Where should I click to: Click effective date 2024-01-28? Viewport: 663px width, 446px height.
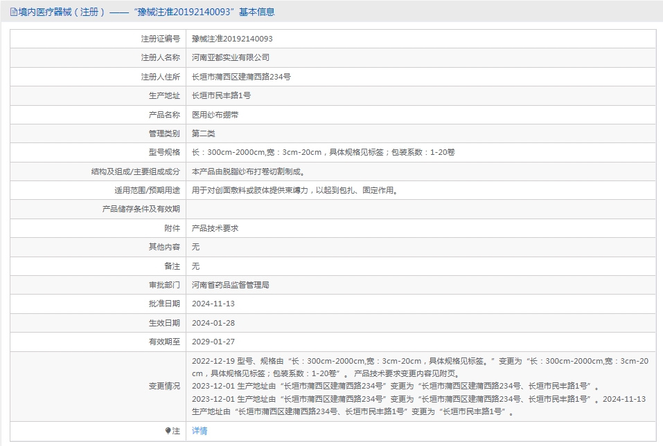click(213, 323)
